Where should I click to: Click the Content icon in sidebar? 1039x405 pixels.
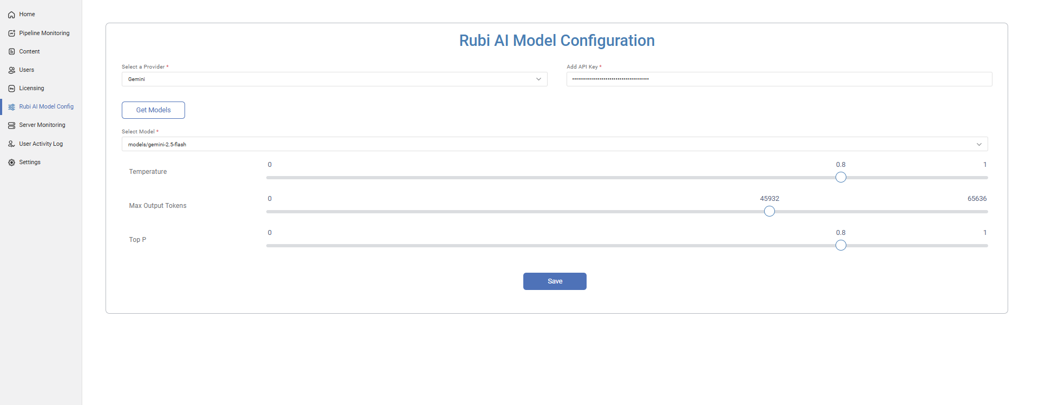tap(11, 52)
